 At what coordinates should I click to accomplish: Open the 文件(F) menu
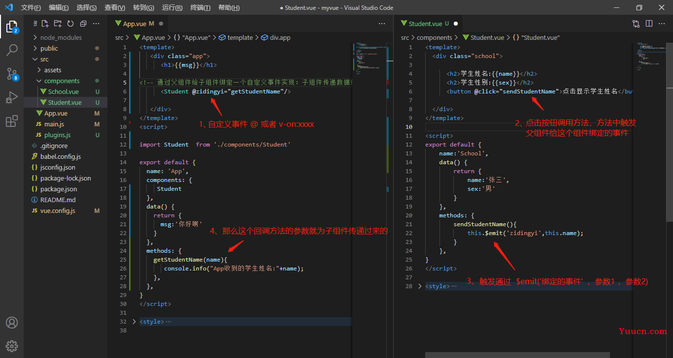[31, 8]
